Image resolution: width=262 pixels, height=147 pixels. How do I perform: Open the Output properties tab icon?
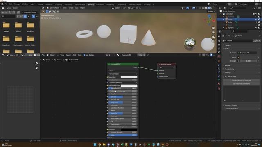219,45
